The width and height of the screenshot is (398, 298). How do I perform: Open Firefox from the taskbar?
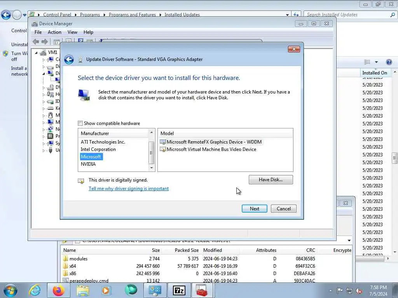coord(59,290)
